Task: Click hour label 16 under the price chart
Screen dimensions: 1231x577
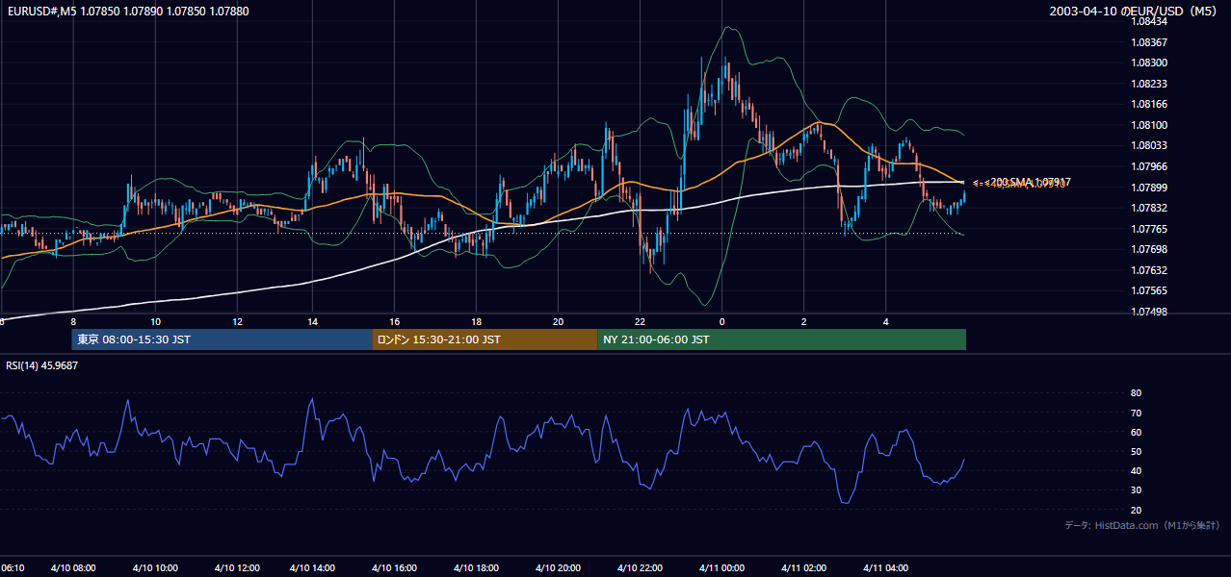Action: (x=395, y=321)
